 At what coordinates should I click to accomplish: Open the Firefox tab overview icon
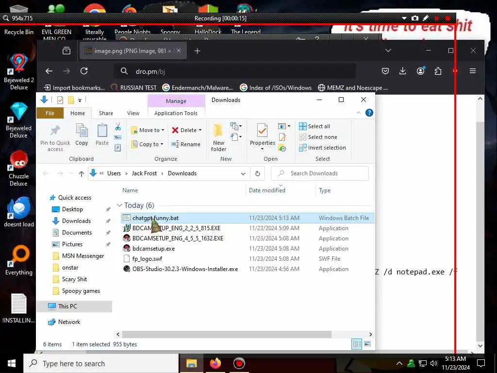point(66,51)
